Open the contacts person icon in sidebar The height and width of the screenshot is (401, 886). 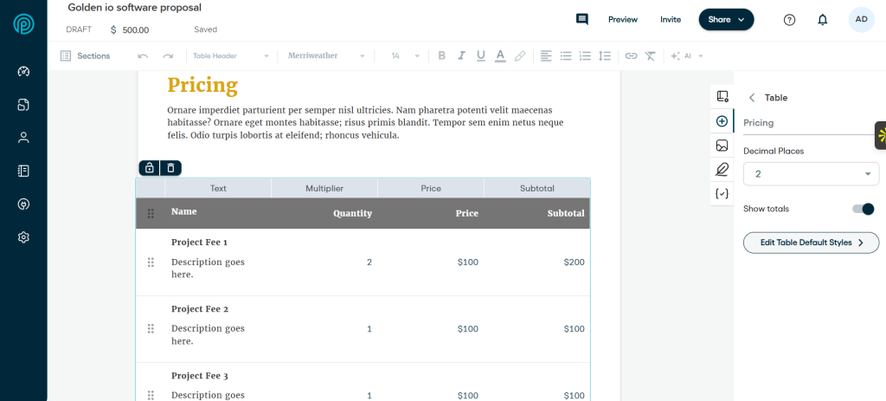[23, 138]
